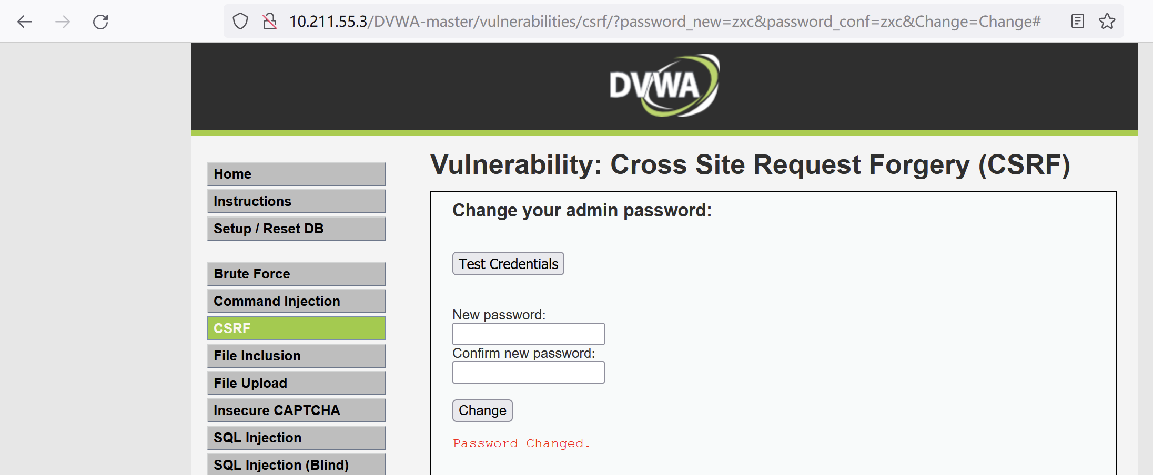Click the back navigation arrow
The height and width of the screenshot is (475, 1153).
coord(24,21)
